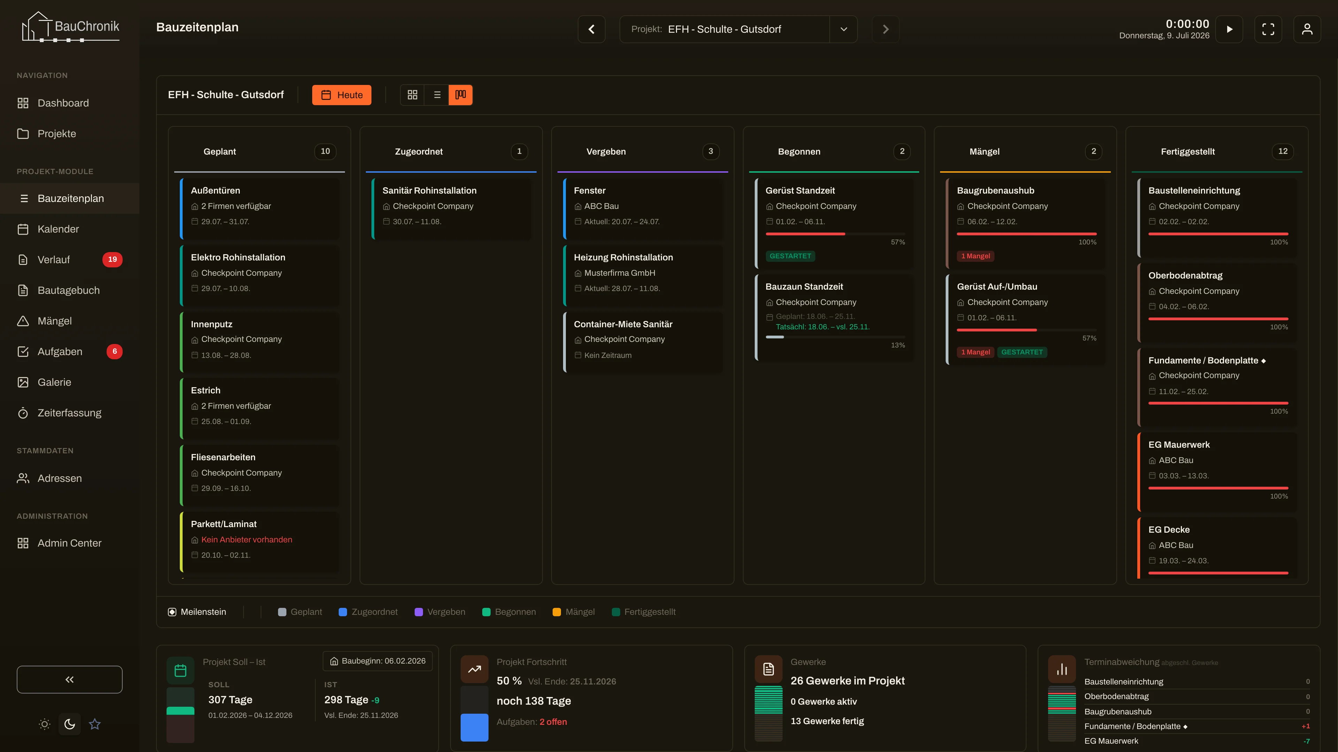Click the Heute button

click(x=342, y=95)
